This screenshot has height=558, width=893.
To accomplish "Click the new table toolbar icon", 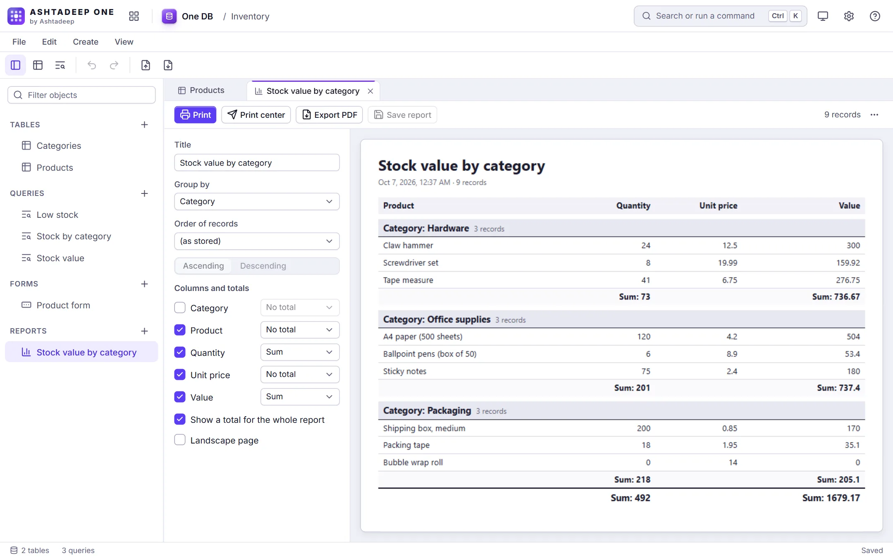I will coord(38,65).
